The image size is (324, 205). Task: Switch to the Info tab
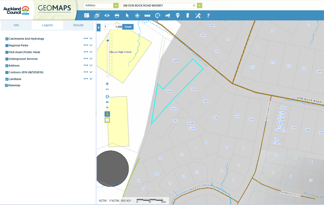(x=16, y=25)
